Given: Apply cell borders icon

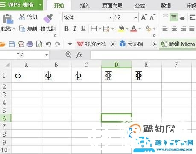Looking at the screenshot, I should (x=94, y=29).
